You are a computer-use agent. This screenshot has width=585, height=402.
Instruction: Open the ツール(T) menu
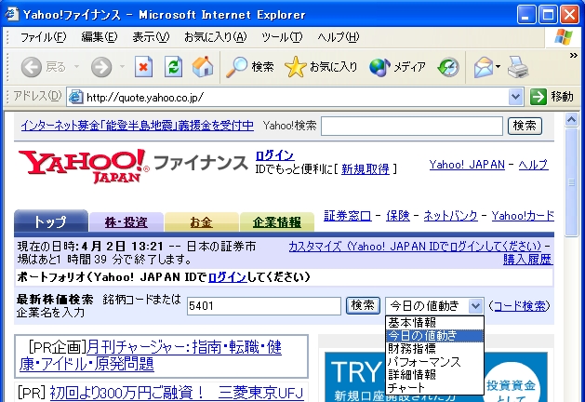coord(282,37)
